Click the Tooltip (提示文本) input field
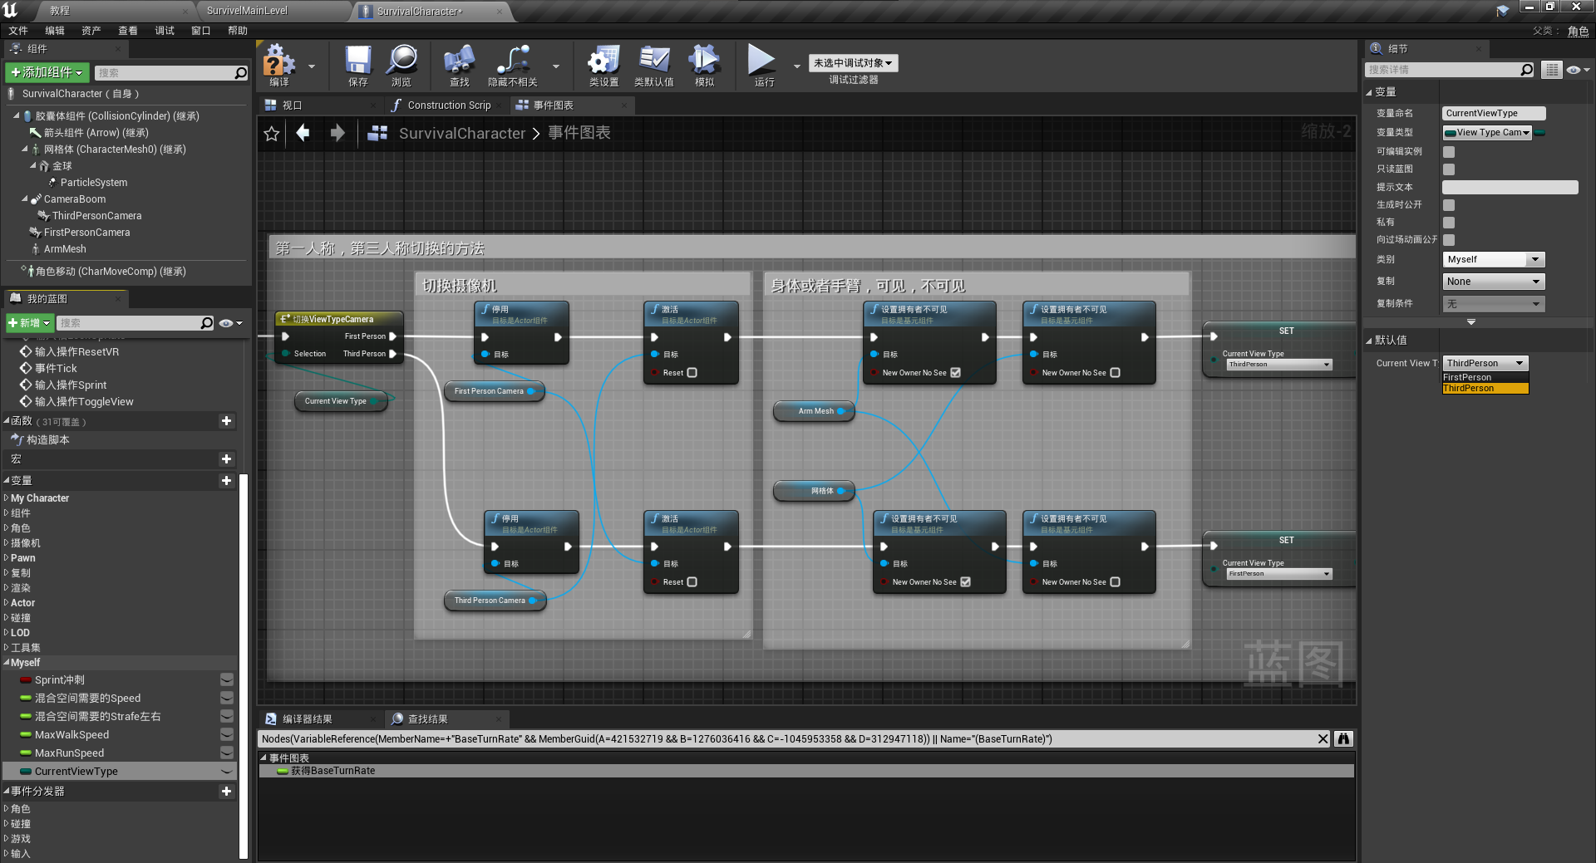This screenshot has width=1596, height=863. [x=1510, y=188]
